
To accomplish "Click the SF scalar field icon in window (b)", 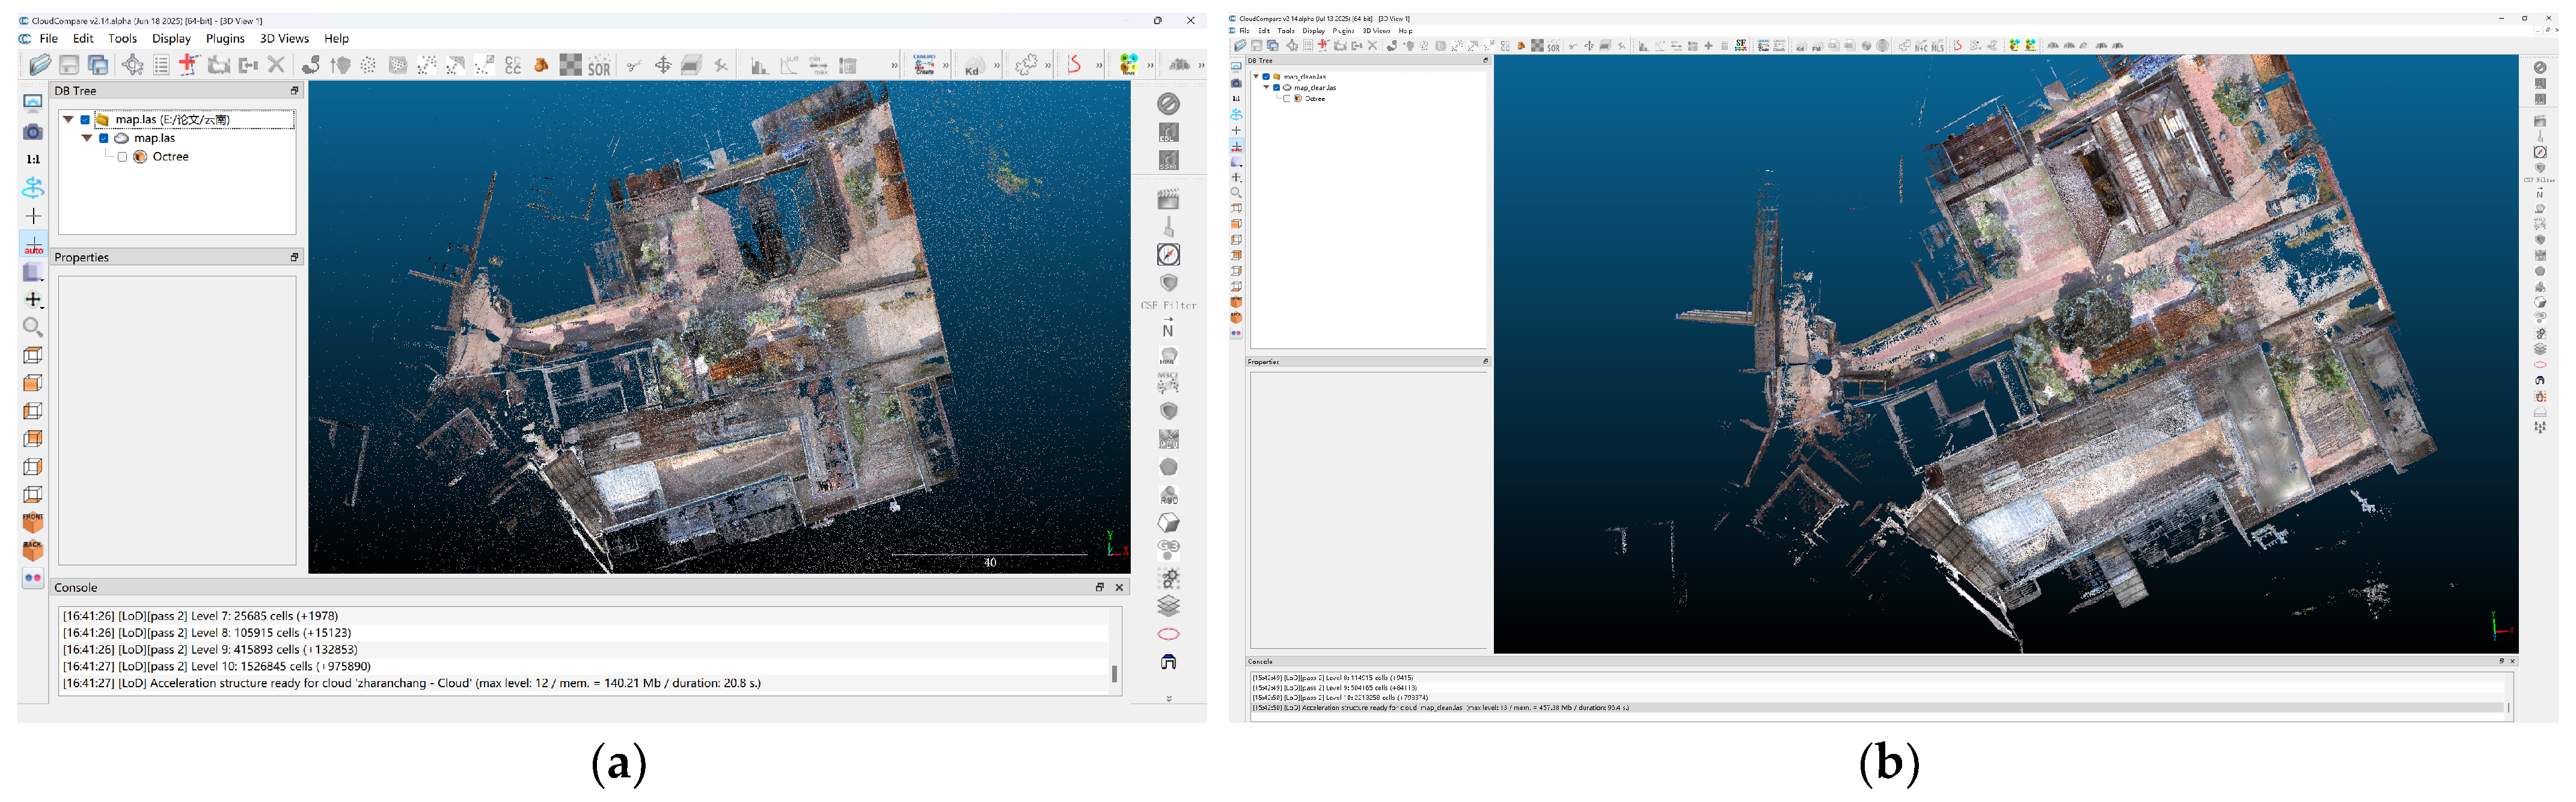I will 1741,46.
